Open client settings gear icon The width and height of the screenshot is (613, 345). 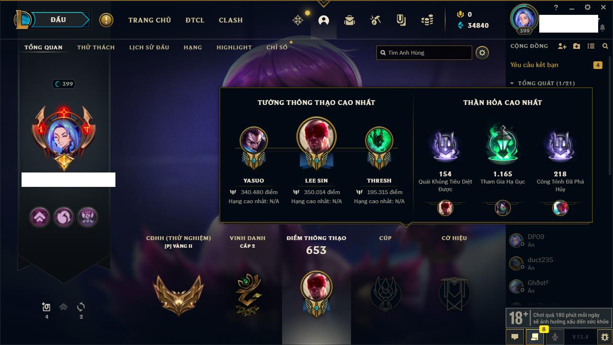588,7
